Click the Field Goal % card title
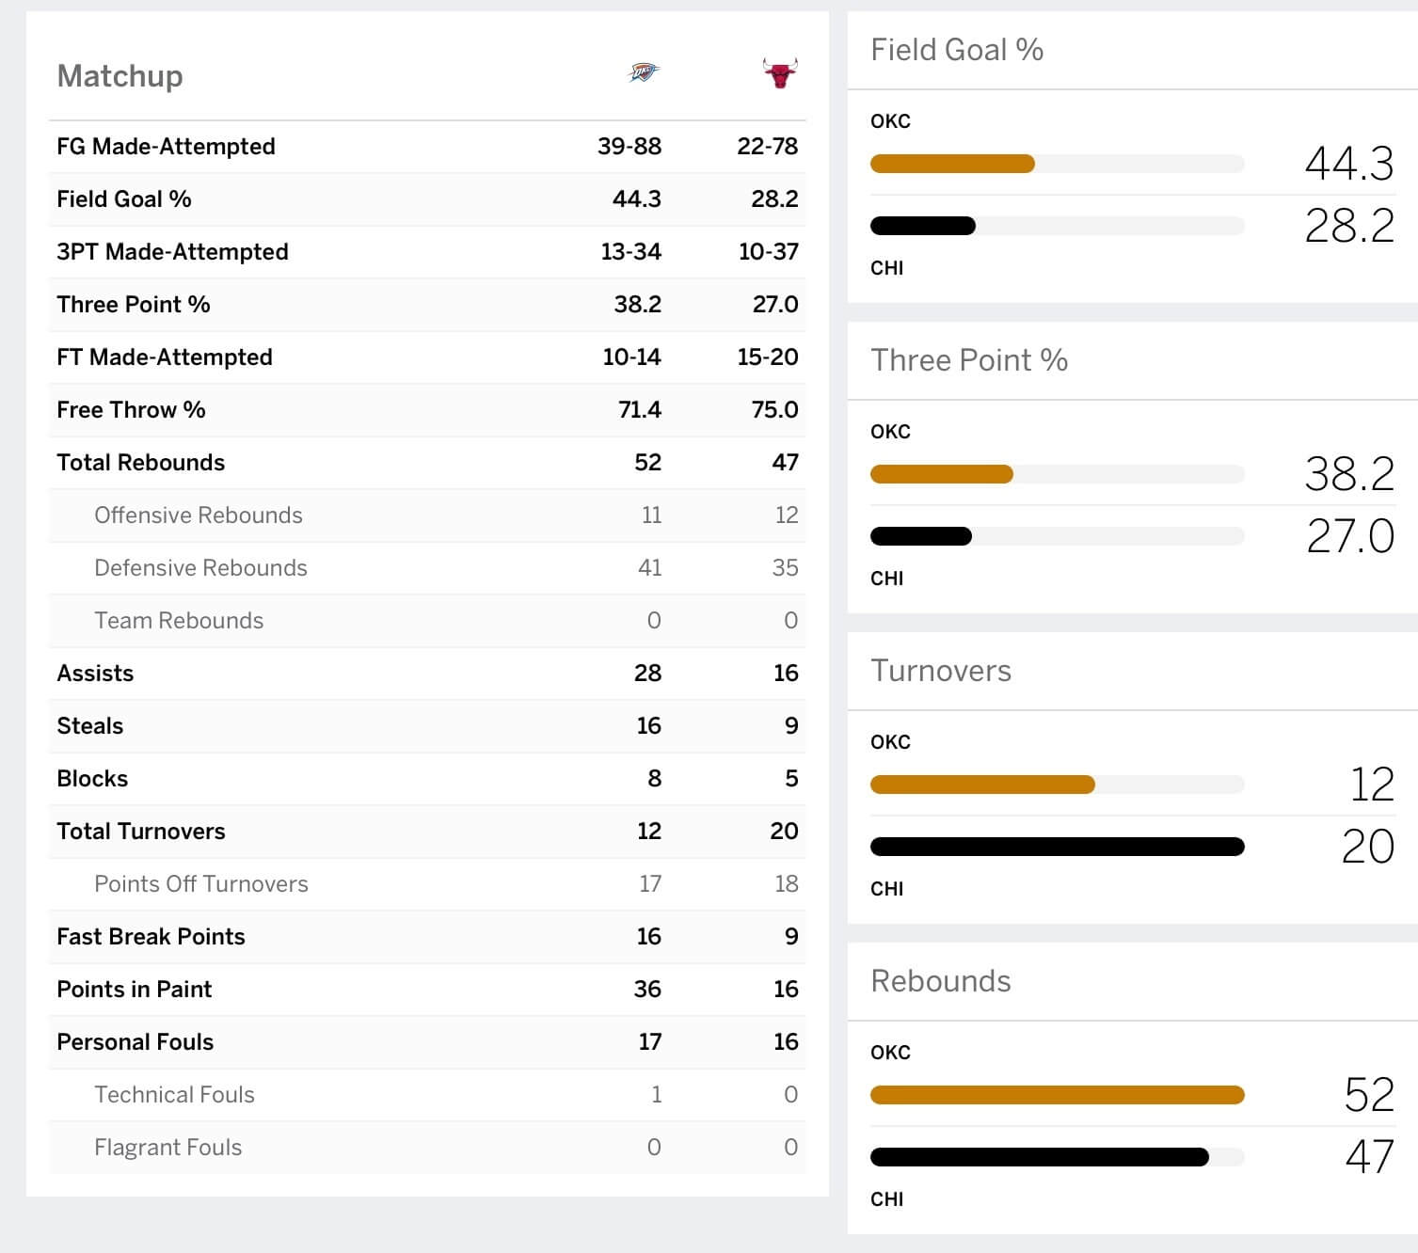The image size is (1418, 1253). (x=956, y=50)
